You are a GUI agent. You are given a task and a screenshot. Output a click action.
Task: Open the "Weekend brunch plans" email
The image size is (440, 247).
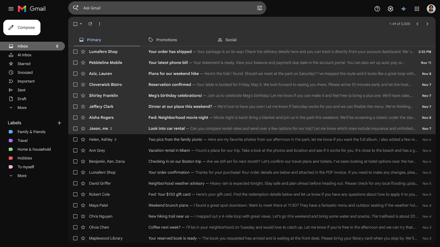[252, 205]
